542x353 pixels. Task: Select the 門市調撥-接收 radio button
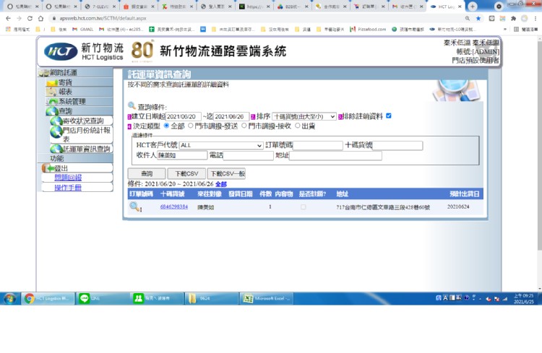click(244, 126)
